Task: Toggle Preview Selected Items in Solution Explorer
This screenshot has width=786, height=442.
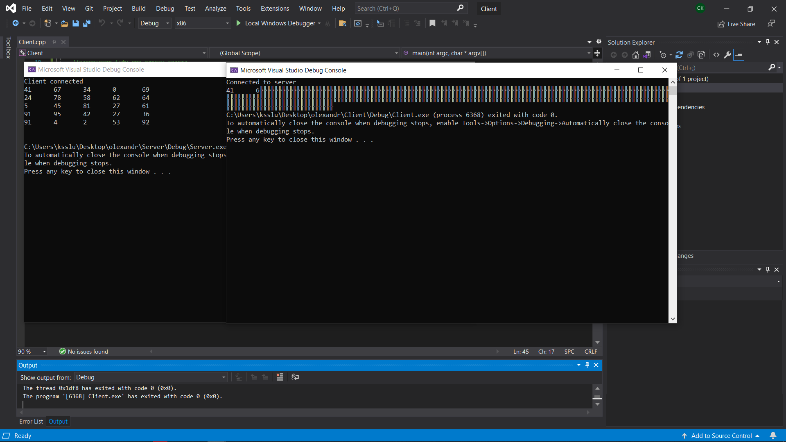Action: 739,55
